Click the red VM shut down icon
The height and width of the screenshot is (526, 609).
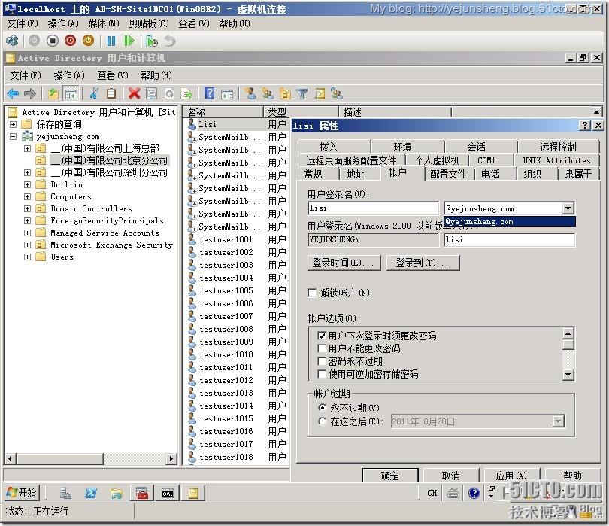click(71, 41)
